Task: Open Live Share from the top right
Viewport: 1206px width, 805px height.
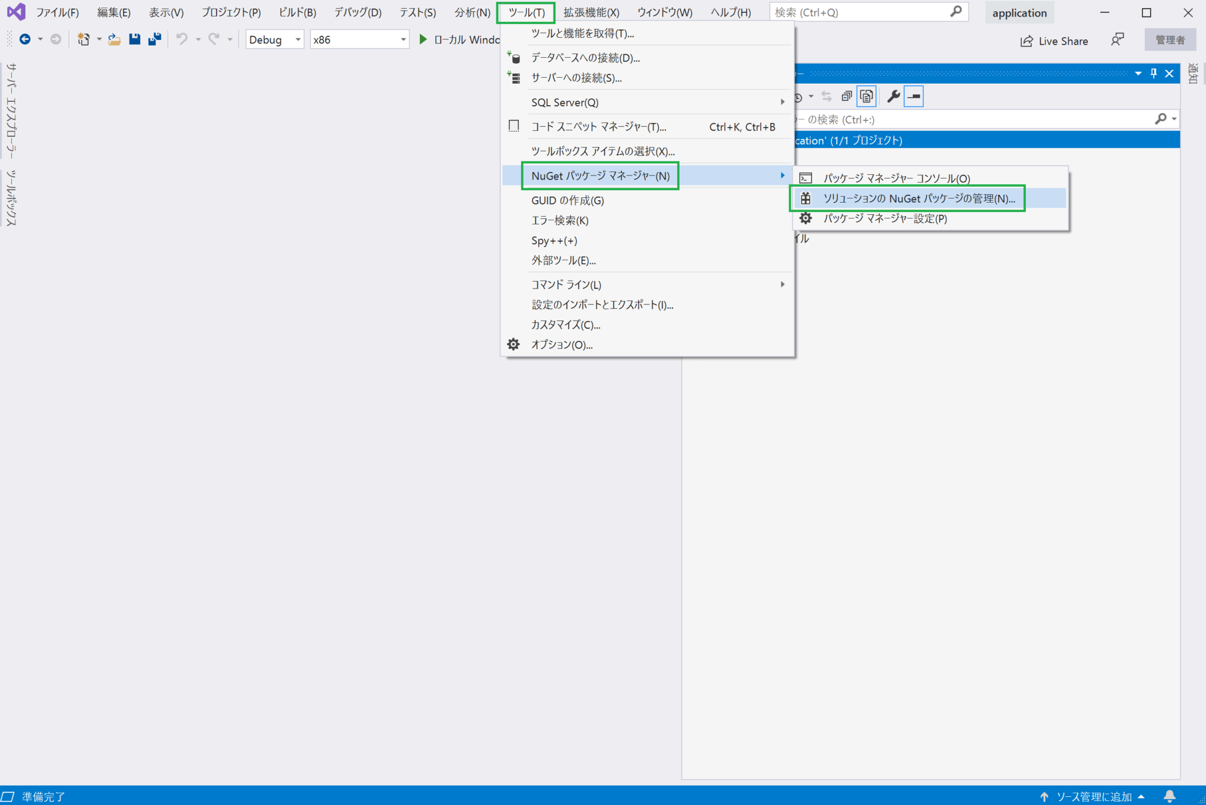Action: tap(1054, 41)
